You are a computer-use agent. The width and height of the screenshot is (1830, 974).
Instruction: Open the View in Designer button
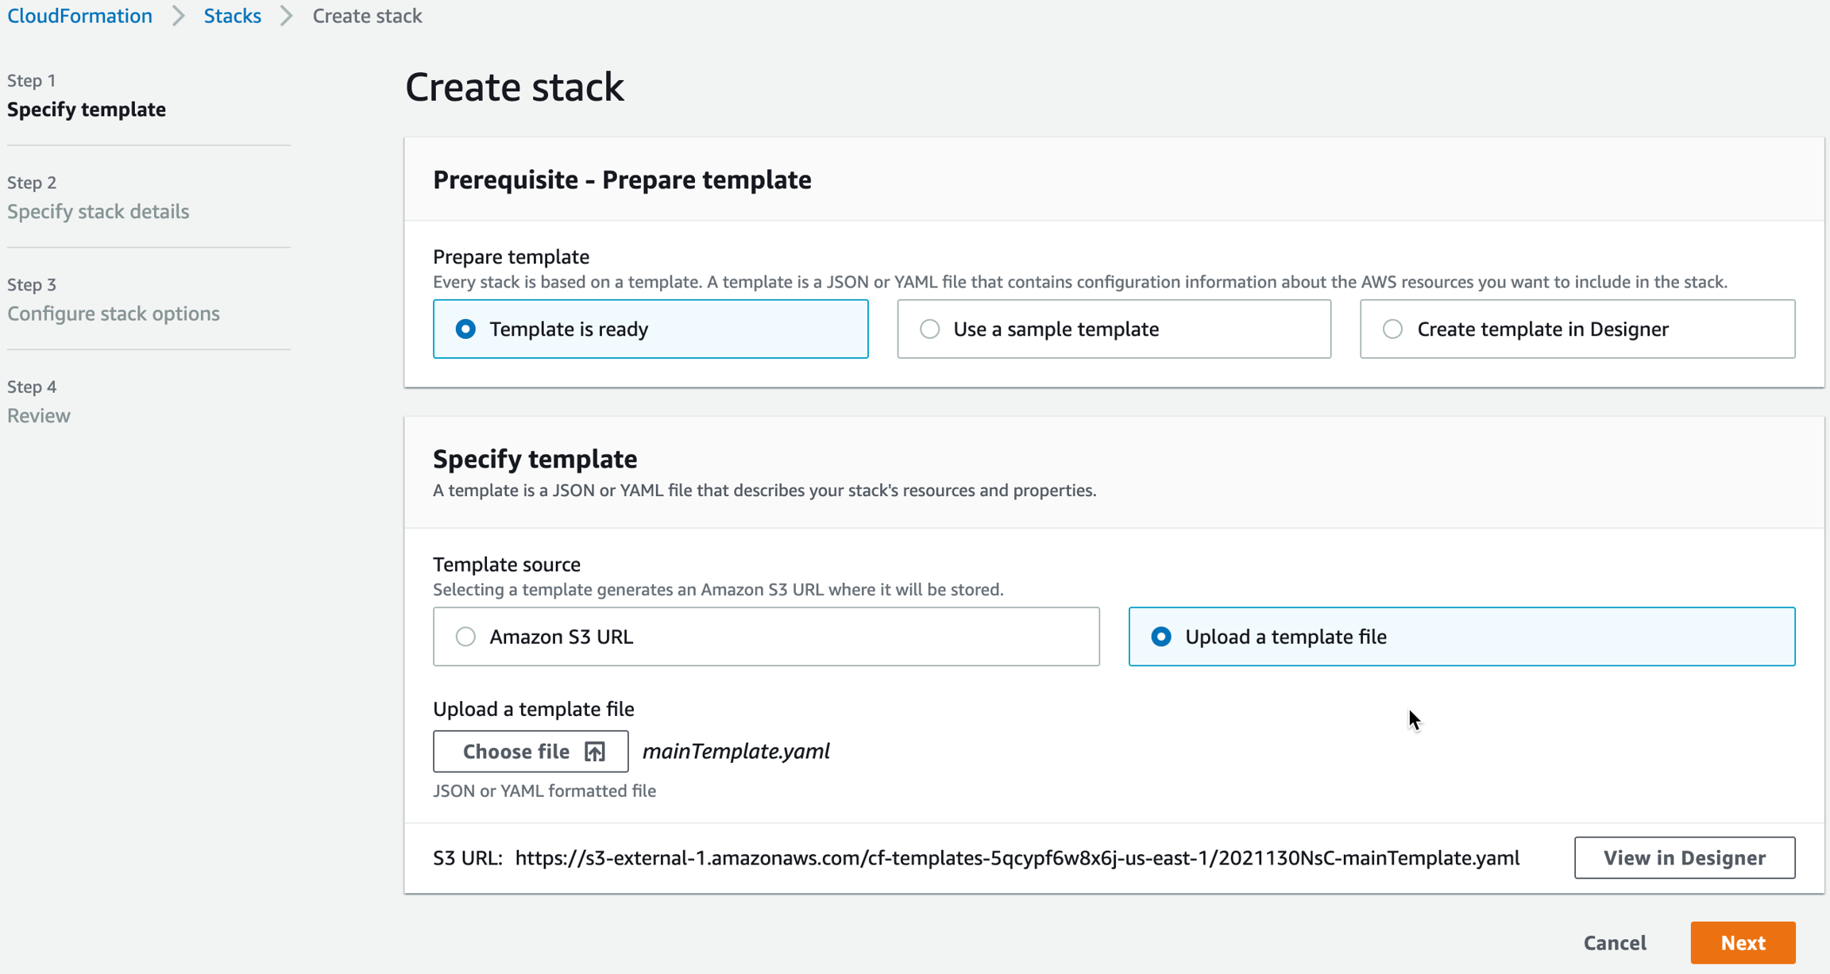click(1684, 857)
